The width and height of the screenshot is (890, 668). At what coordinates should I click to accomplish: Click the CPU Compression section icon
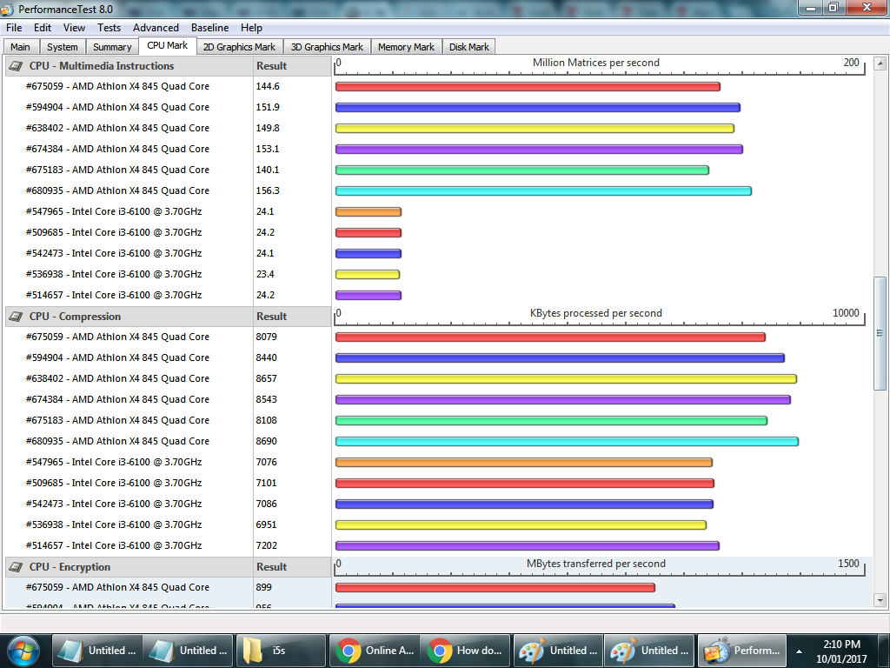(16, 317)
